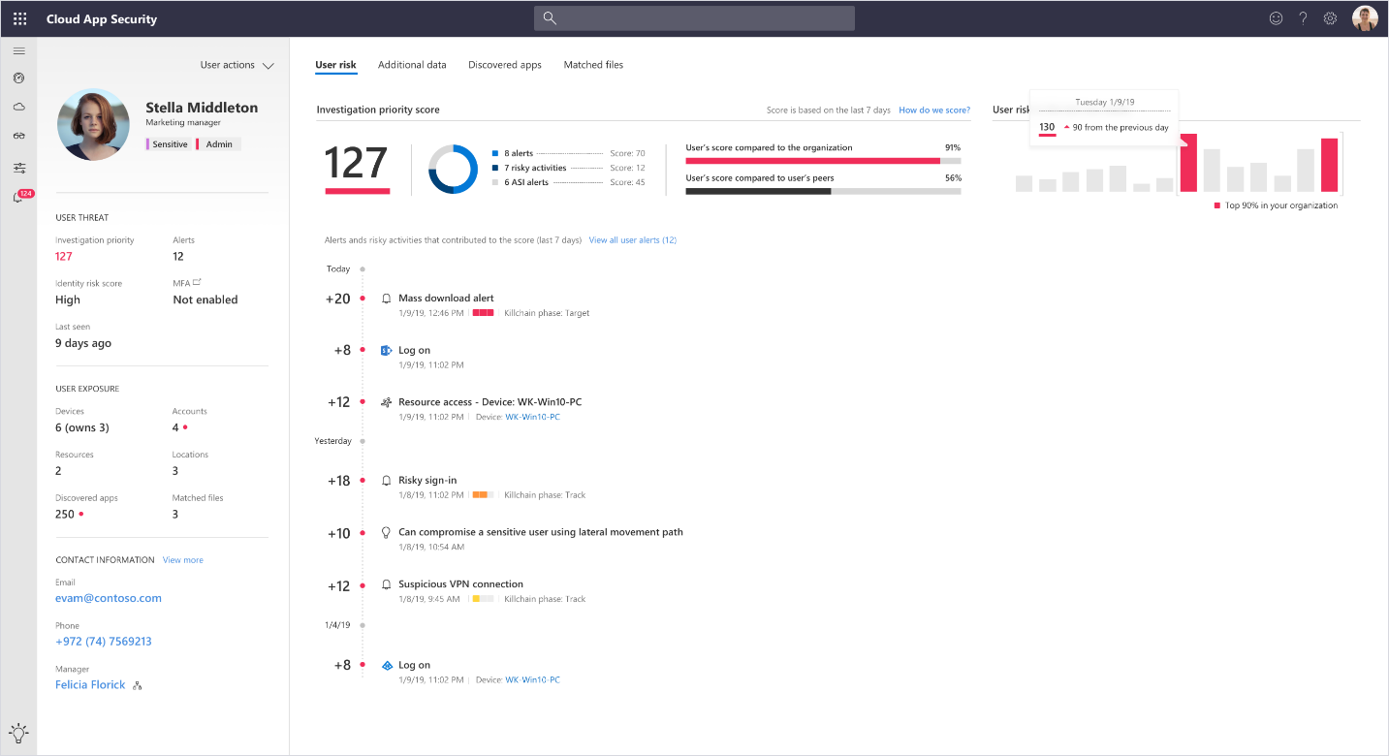Click the Control sliders icon in sidebar
Viewport: 1389px width, 756px height.
tap(18, 168)
